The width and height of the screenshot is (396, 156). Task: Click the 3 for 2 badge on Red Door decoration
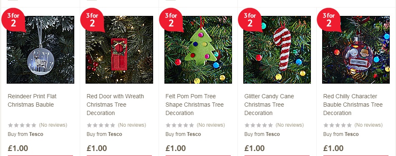[93, 20]
